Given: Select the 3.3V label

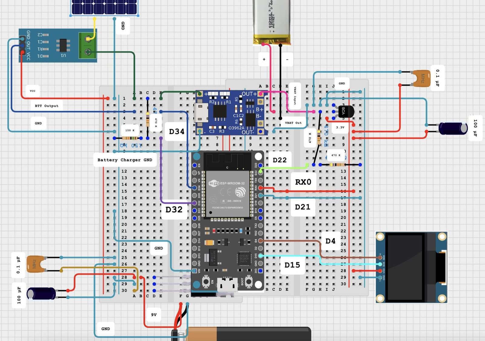Looking at the screenshot, I should coord(340,127).
